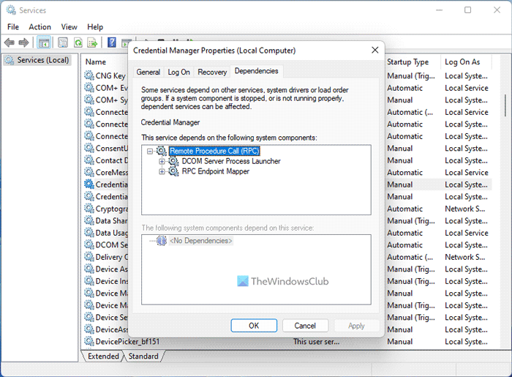The image size is (512, 377).
Task: Click the No Dependencies info icon
Action: click(162, 241)
